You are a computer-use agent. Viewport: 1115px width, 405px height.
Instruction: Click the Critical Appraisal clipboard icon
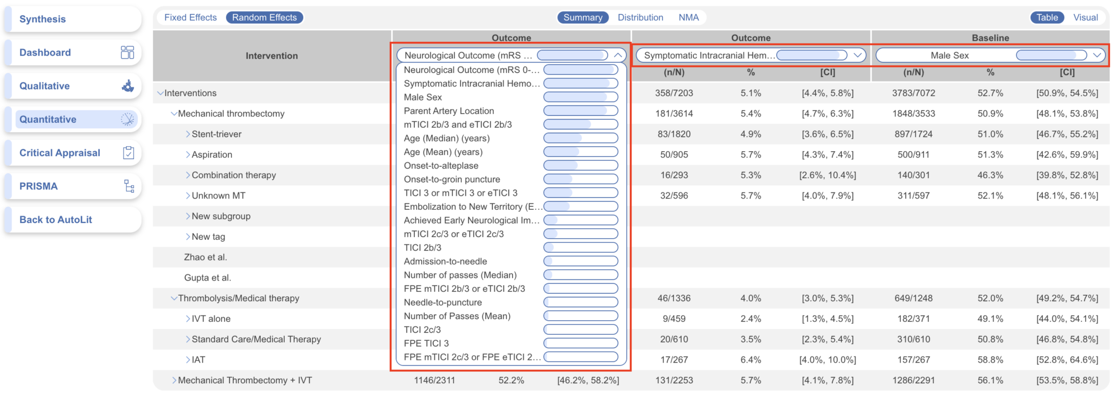(128, 153)
